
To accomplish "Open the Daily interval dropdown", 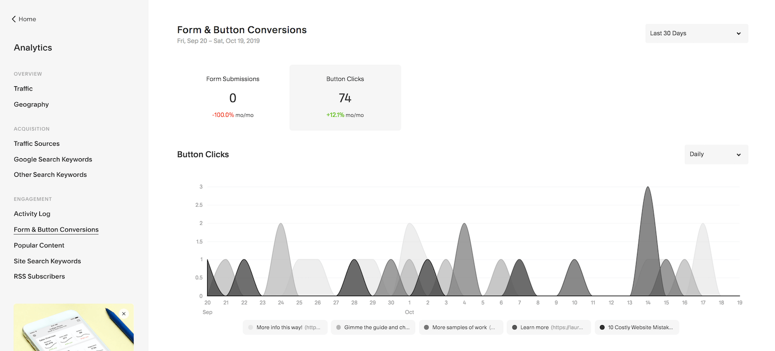I will 716,154.
